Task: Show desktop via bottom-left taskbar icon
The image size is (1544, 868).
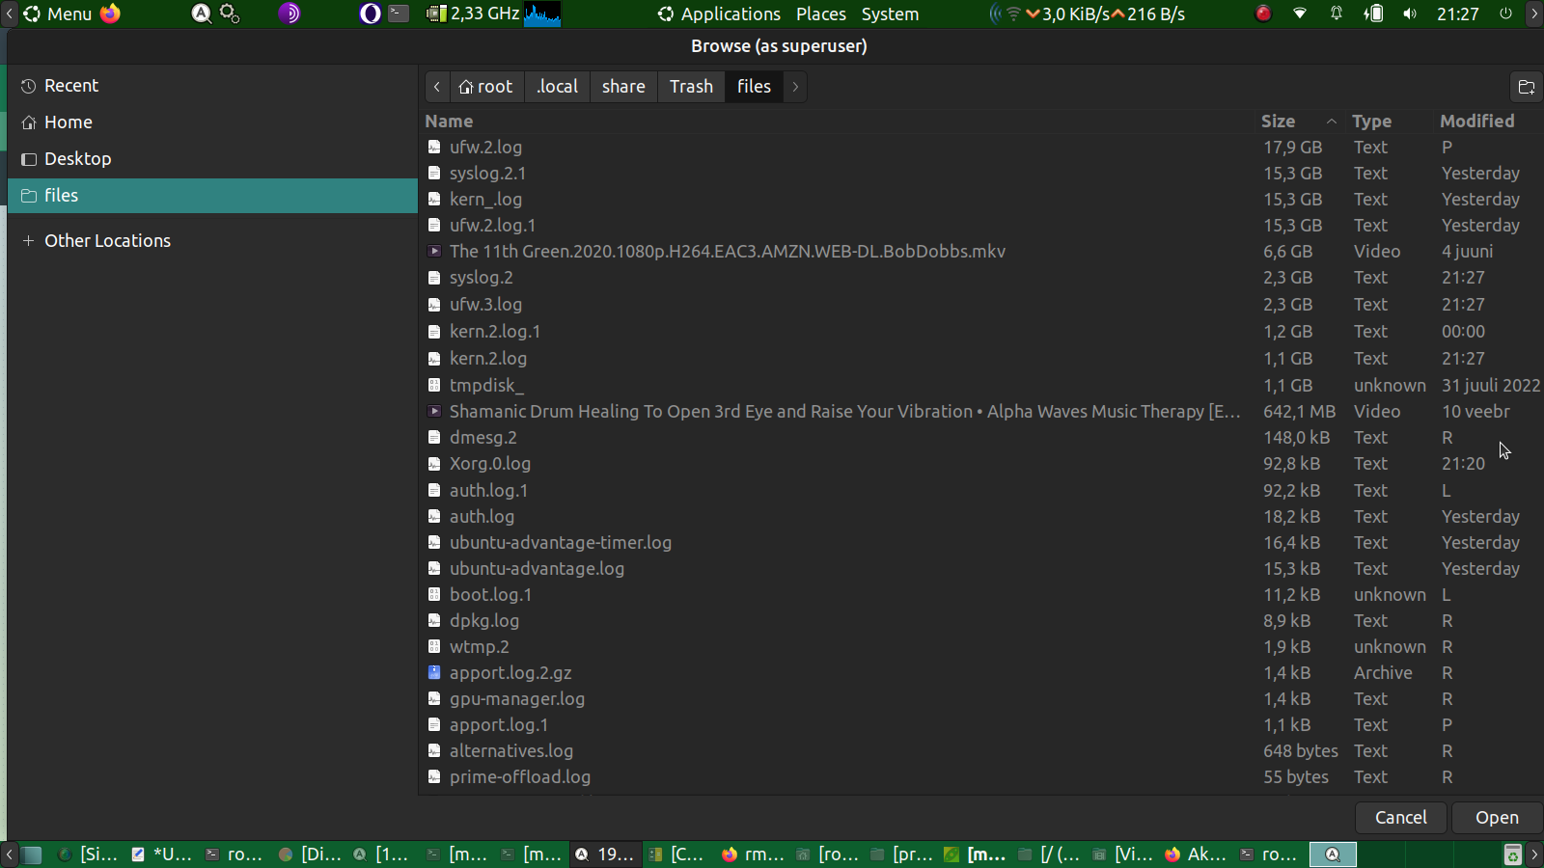Action: tap(32, 854)
